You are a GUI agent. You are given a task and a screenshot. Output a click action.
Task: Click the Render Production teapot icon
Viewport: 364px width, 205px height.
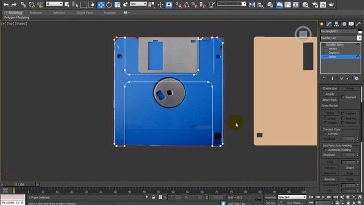(x=331, y=5)
